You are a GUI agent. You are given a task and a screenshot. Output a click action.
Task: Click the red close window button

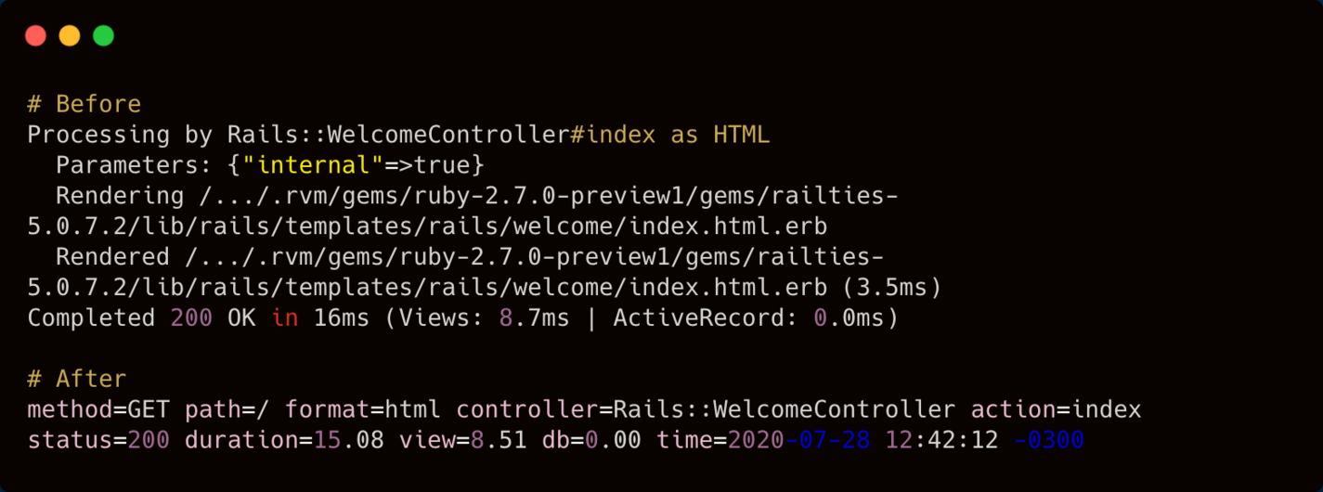[35, 36]
